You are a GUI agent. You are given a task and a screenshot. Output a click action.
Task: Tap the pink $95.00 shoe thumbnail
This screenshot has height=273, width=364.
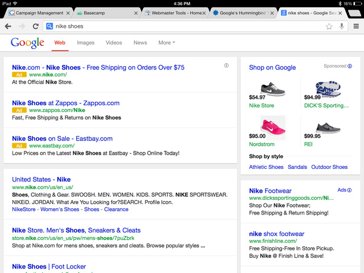273,127
